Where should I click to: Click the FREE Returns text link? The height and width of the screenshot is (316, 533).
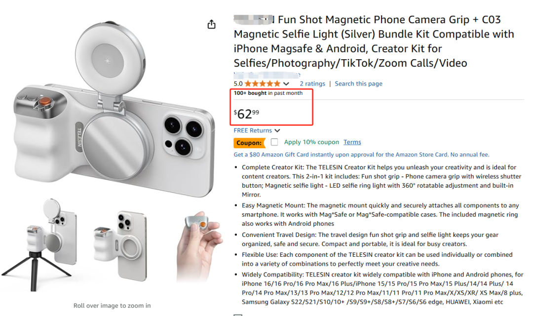[253, 131]
